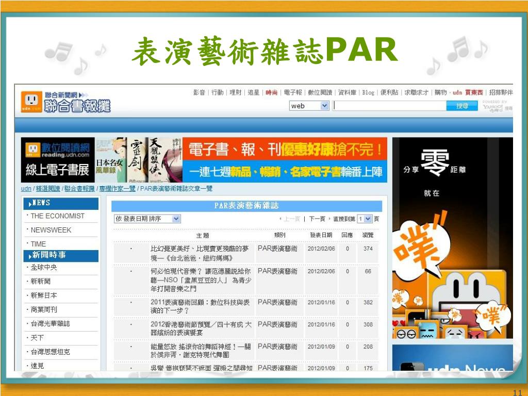Select 新新聞 in sidebar
Viewport: 528px width, 396px height.
(40, 281)
